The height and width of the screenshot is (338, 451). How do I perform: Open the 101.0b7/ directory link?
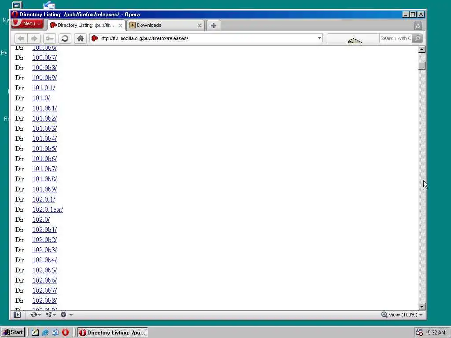coord(44,169)
